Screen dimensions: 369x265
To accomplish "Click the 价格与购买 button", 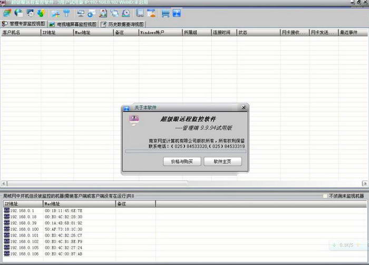I will (182, 162).
